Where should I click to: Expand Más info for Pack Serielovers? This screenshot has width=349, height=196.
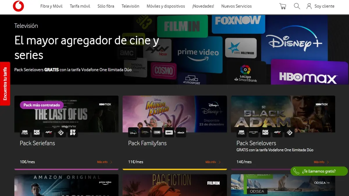click(321, 162)
